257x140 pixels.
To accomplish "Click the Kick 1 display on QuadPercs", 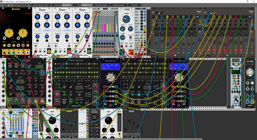I will click(110, 66).
